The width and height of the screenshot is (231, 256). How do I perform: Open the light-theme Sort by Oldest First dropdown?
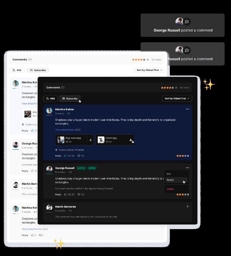pyautogui.click(x=149, y=70)
